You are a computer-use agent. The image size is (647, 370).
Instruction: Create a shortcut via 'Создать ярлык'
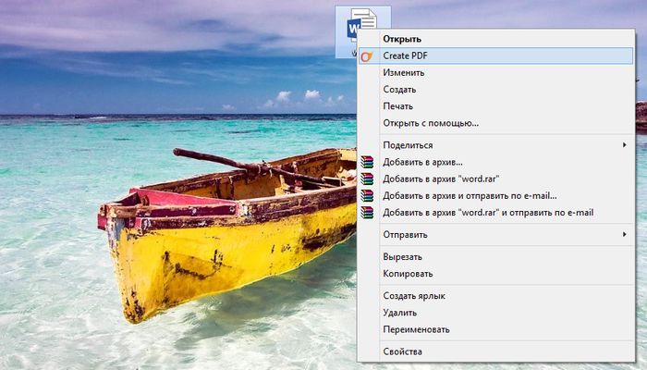[414, 296]
